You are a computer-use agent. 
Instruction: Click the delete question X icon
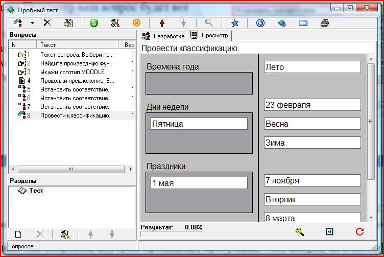[x=47, y=23]
